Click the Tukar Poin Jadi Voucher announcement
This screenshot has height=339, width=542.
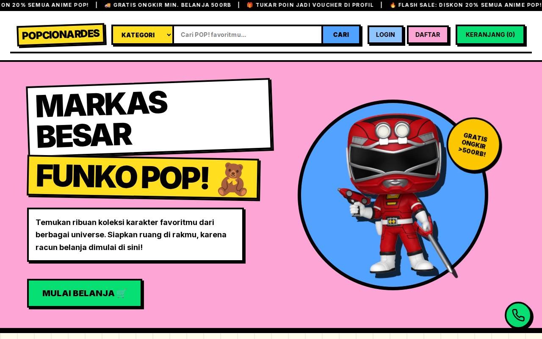click(x=310, y=5)
